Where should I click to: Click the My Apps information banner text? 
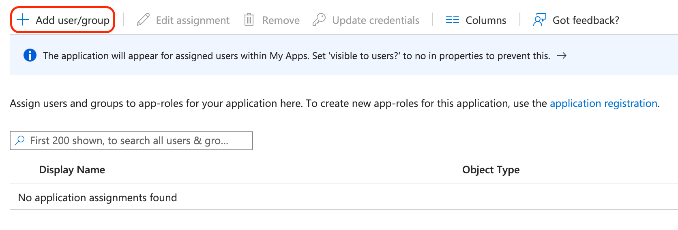(x=296, y=56)
